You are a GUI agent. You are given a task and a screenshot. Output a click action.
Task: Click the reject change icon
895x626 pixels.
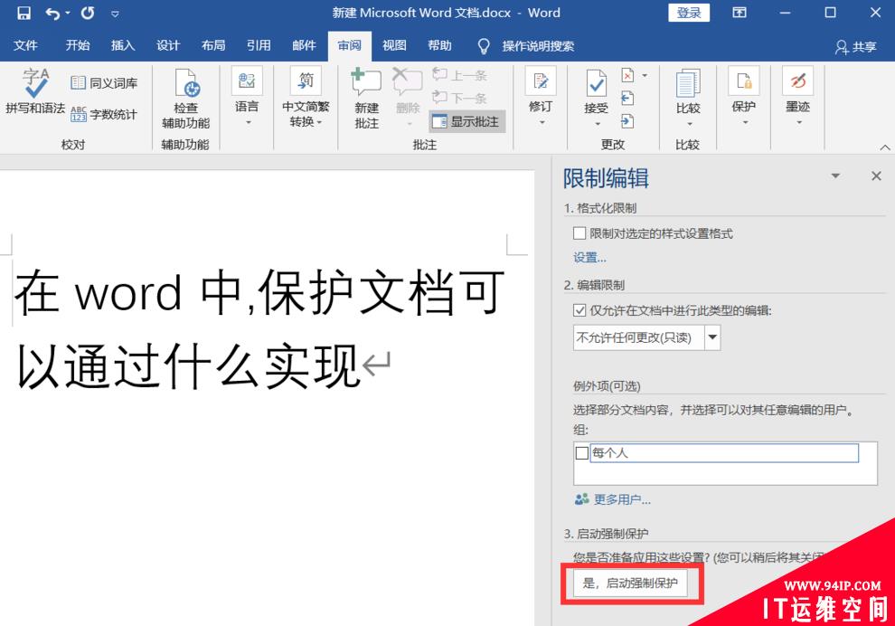627,75
